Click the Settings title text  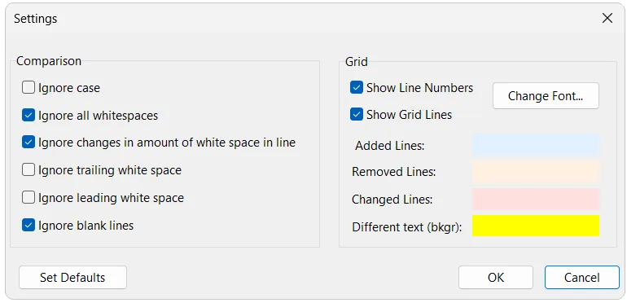point(36,19)
